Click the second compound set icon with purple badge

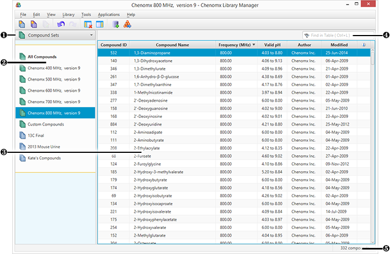34,24
